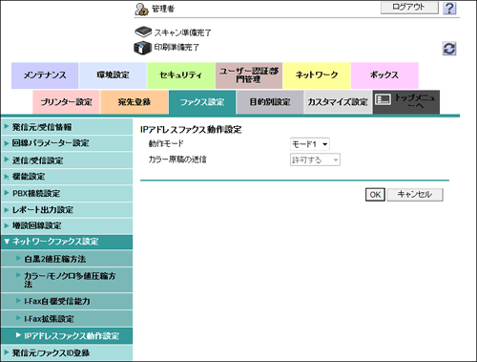Click the administrator user icon
The height and width of the screenshot is (362, 477).
tap(141, 10)
